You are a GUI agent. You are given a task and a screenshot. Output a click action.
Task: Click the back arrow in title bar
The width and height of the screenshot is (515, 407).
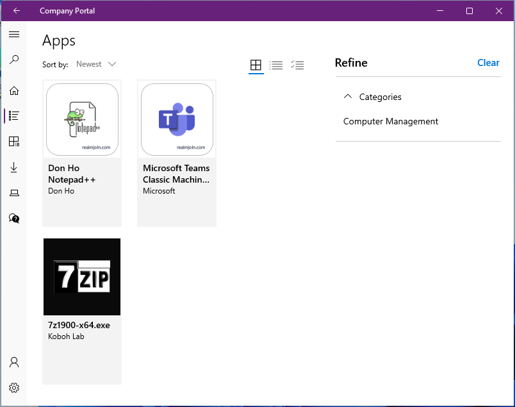17,11
